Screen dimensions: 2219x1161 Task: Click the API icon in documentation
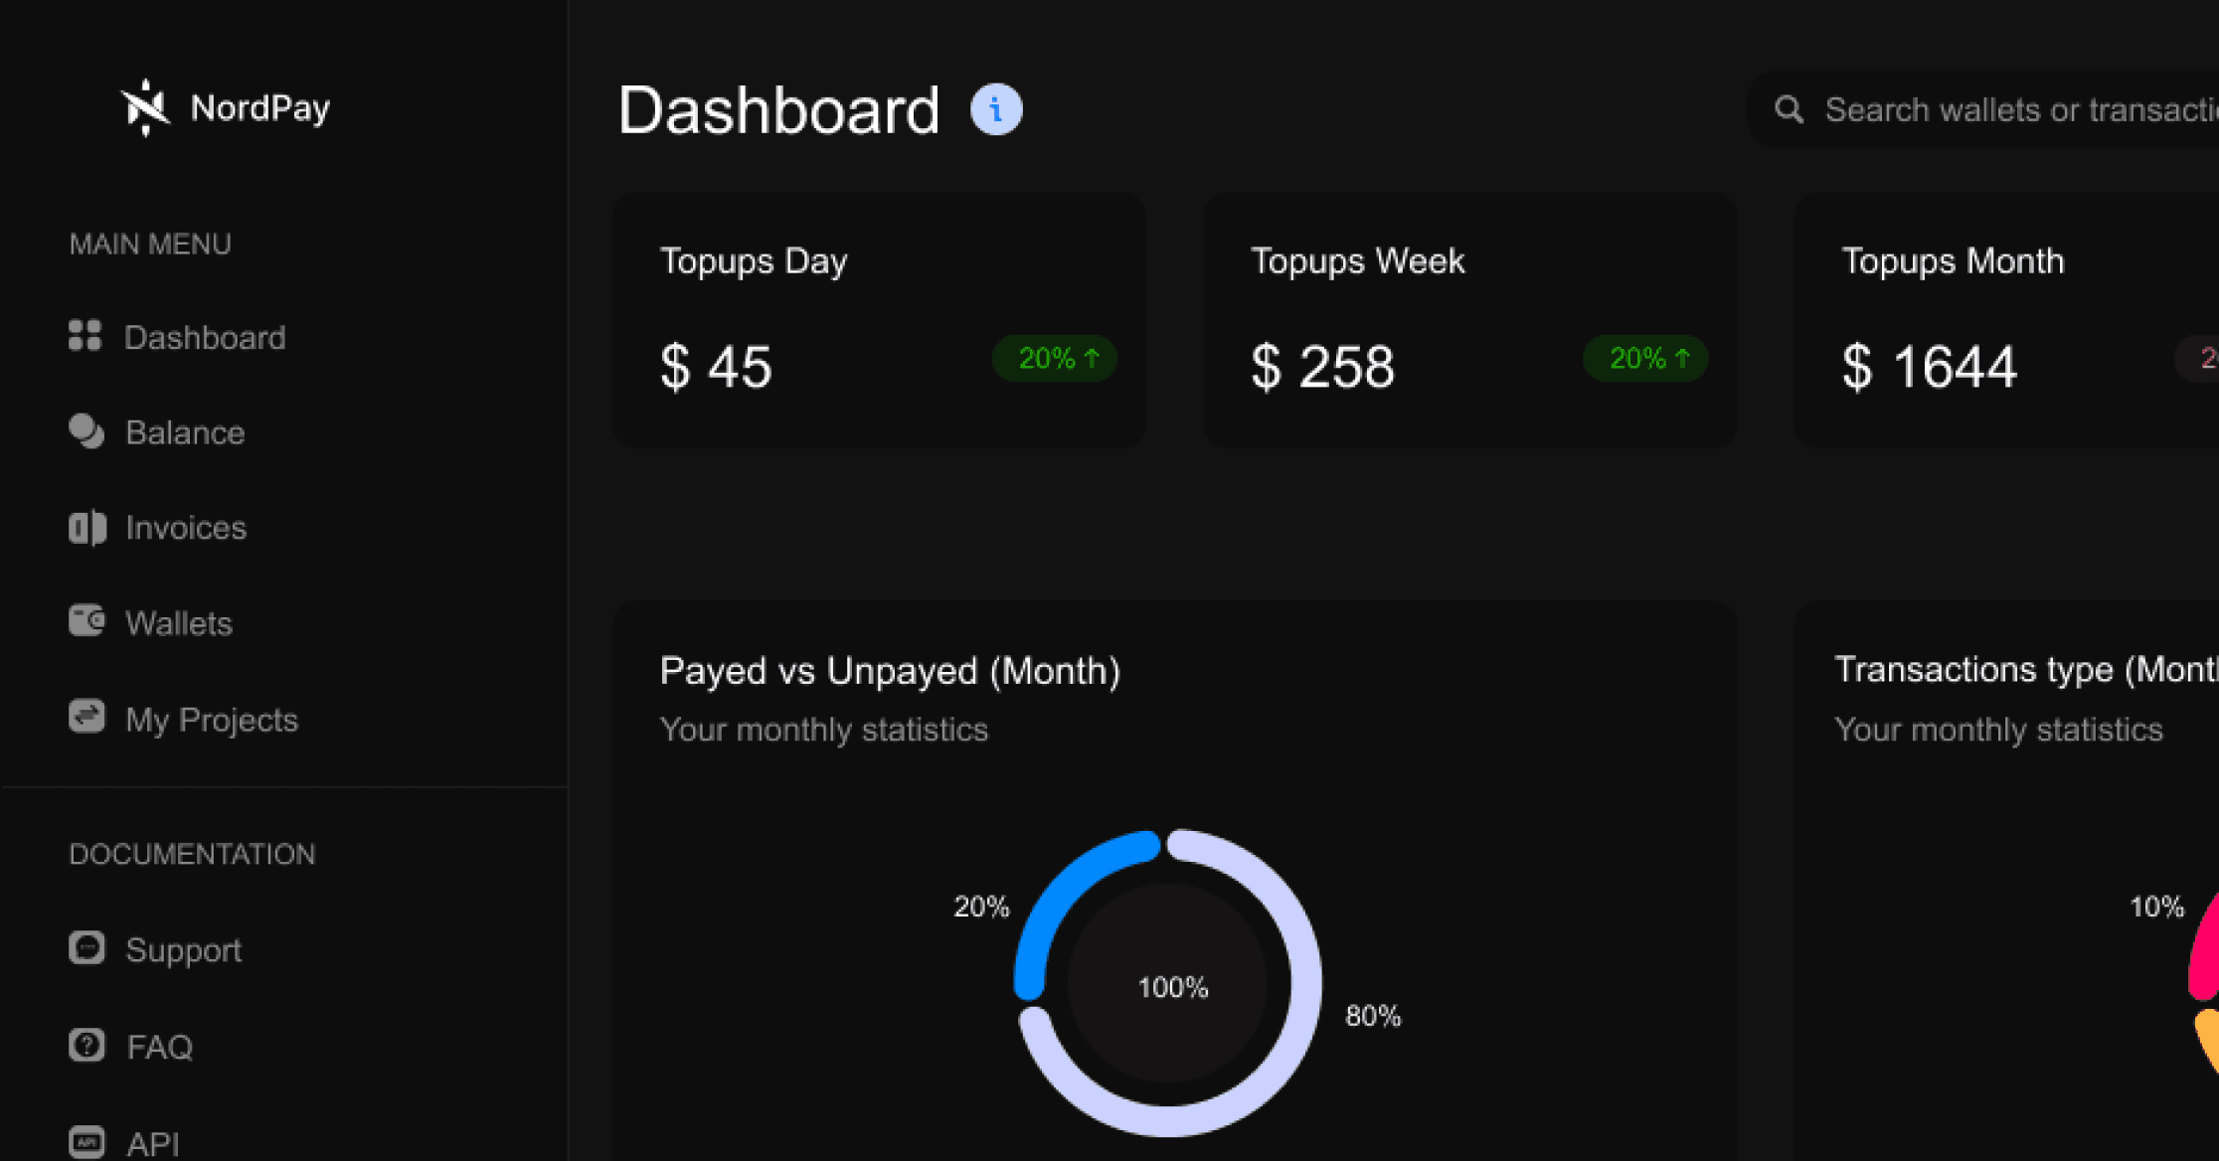tap(86, 1142)
